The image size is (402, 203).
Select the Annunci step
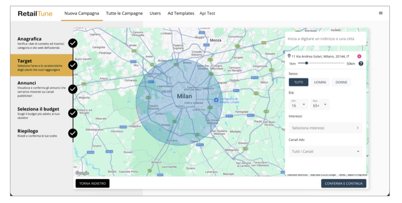(x=41, y=89)
